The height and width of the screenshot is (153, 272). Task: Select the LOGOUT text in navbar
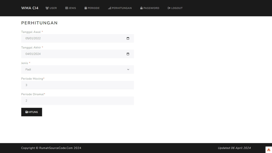pos(177,8)
